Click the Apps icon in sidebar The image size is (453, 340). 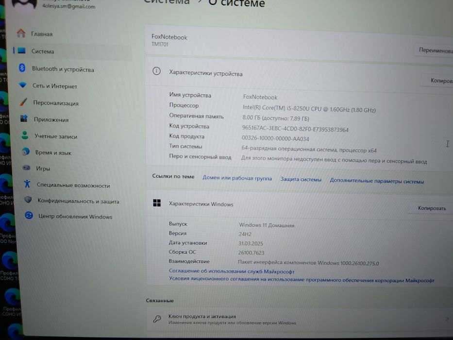tap(24, 119)
